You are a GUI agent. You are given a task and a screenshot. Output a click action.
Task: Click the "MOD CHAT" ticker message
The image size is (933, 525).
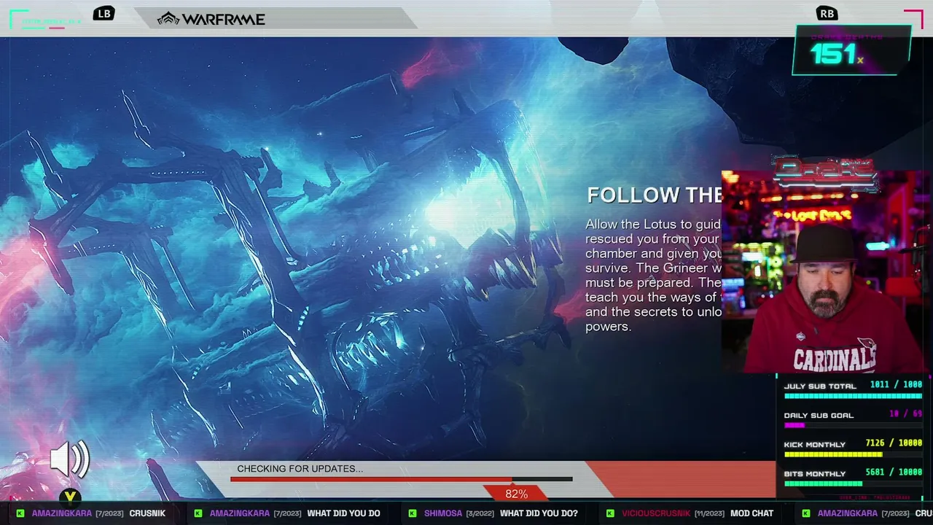tap(752, 513)
